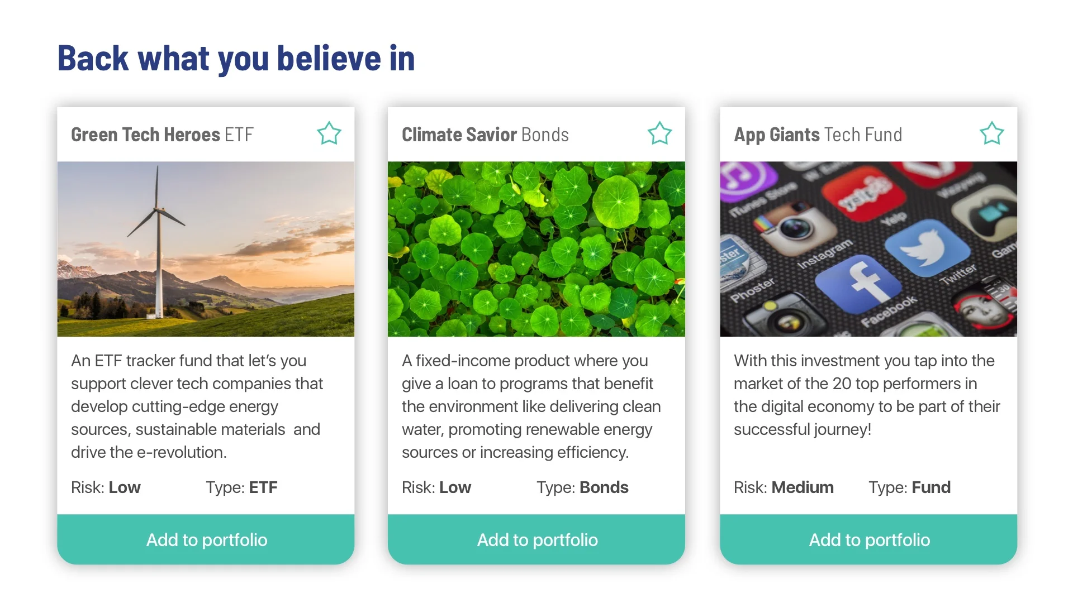
Task: Click the Type: Fund label
Action: pos(909,487)
